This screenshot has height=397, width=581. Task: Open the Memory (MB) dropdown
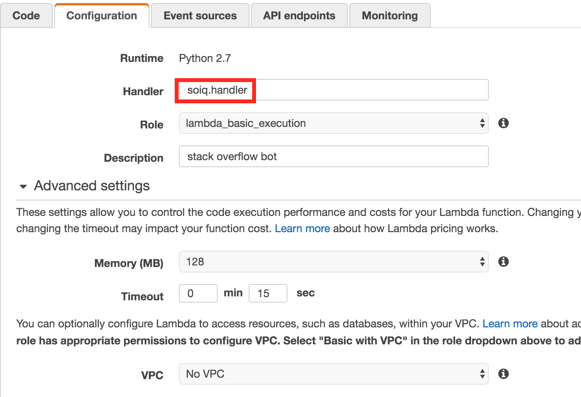tap(333, 262)
